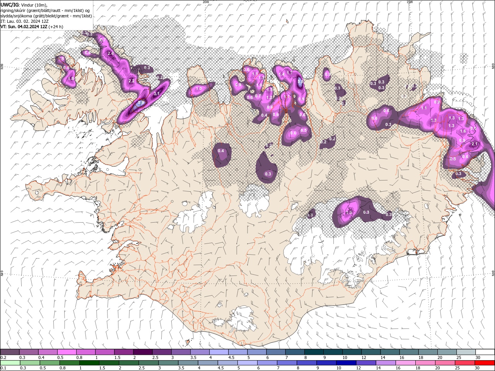Click the dark teal 8 snow scale swatch

[314, 352]
